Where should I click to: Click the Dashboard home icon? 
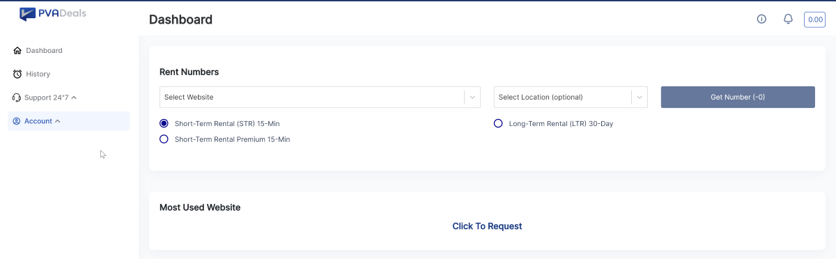click(17, 51)
